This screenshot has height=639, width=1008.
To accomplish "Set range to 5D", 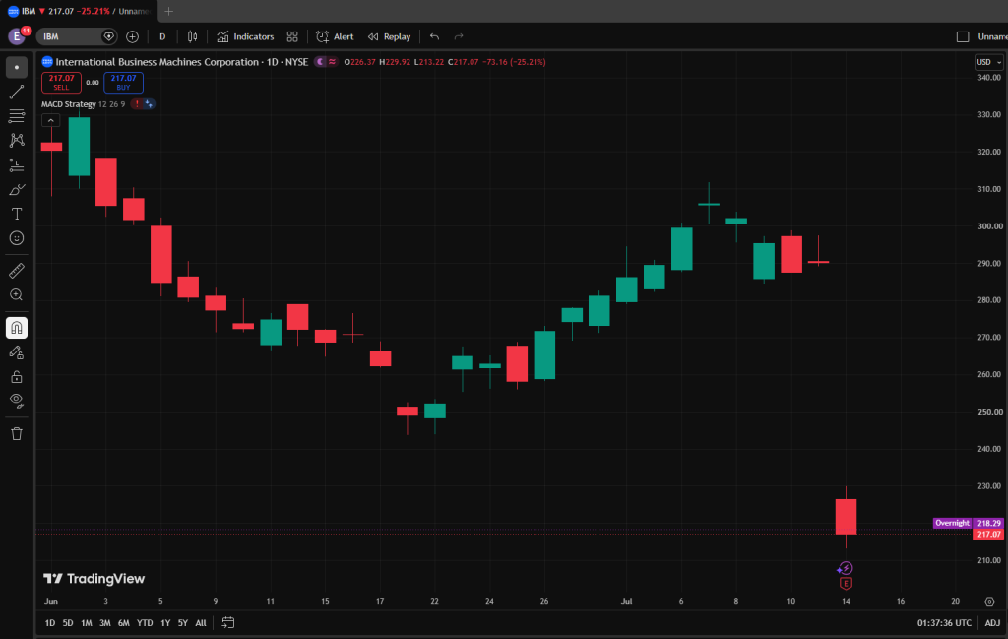I will (68, 623).
